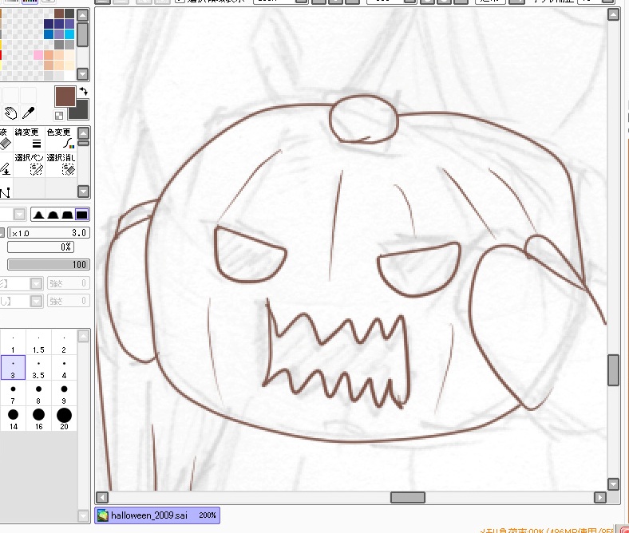Pick brush size preset 8
The height and width of the screenshot is (533, 629).
coord(38,393)
